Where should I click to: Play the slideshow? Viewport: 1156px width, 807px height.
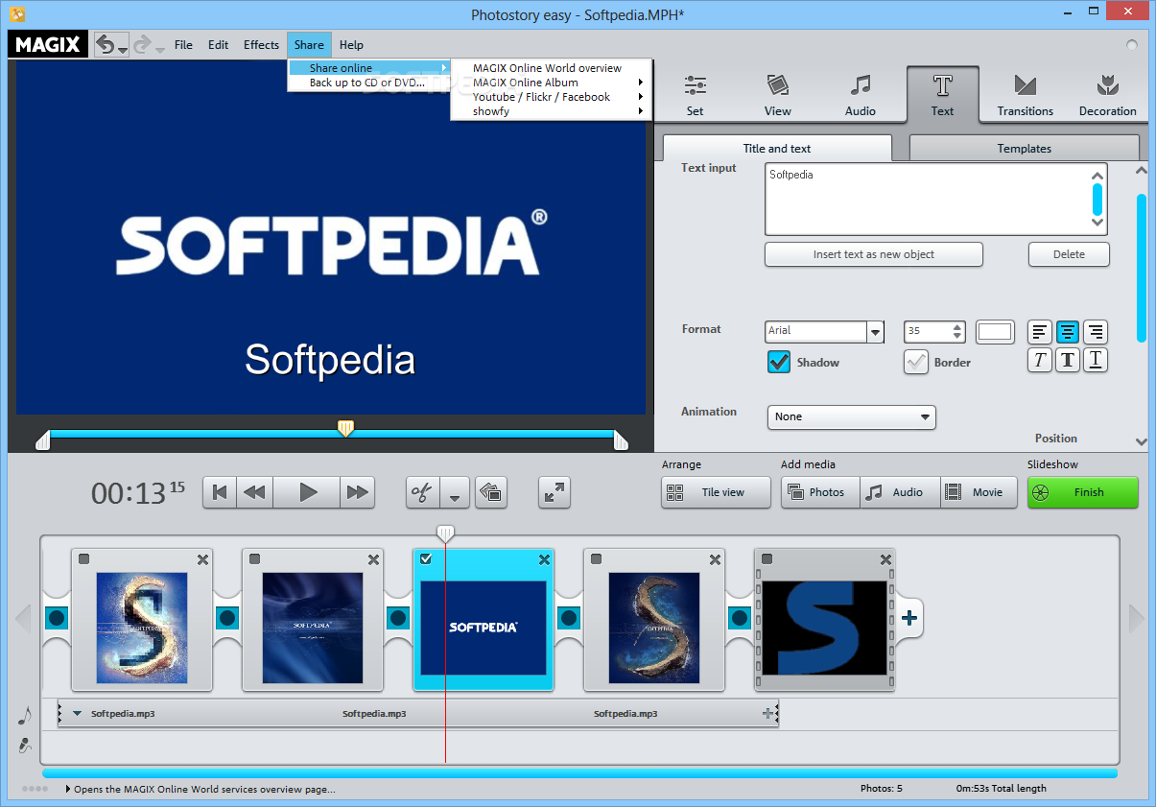coord(308,492)
